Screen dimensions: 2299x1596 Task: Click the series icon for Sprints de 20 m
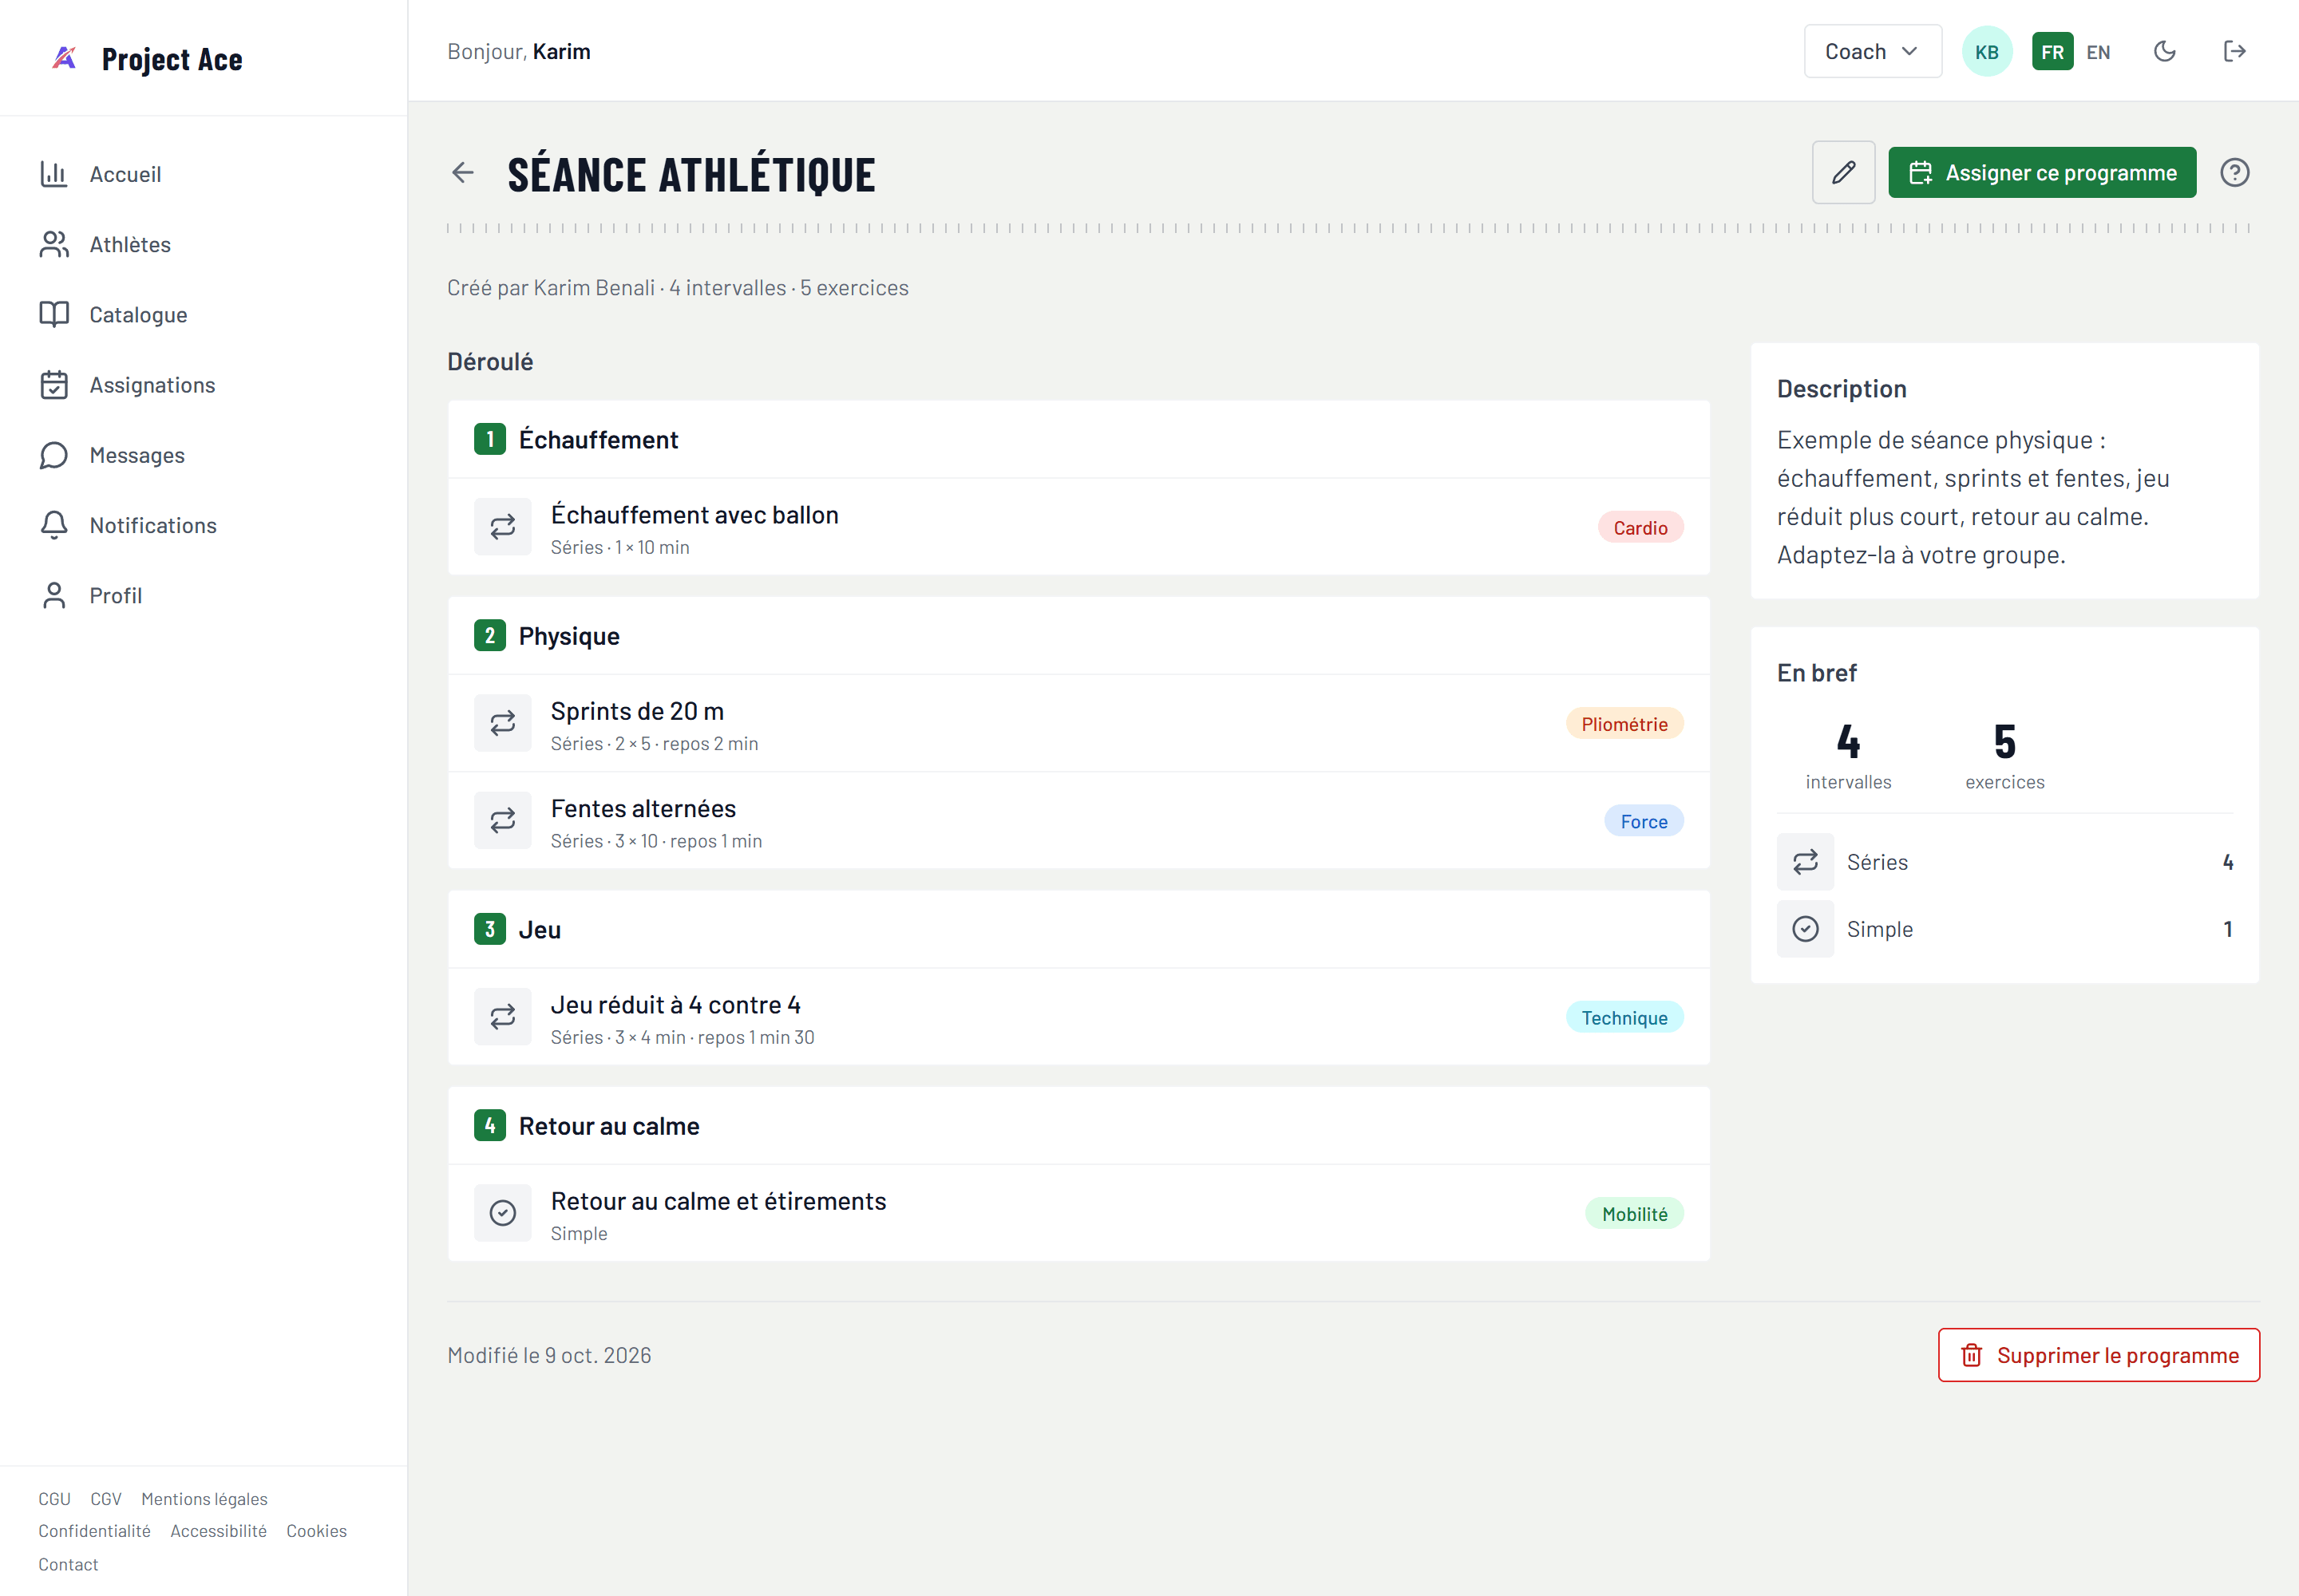tap(502, 723)
